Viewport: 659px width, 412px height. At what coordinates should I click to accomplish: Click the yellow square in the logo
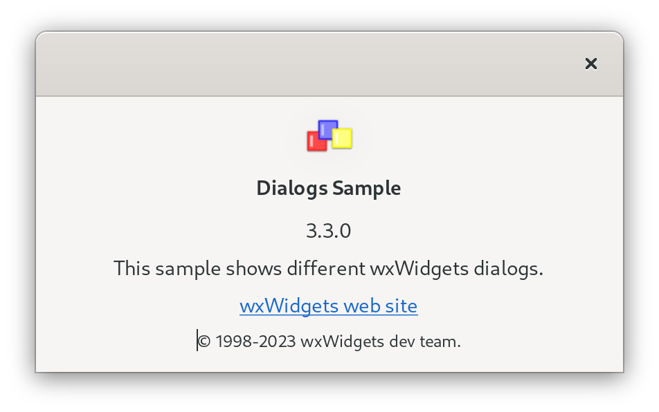click(343, 138)
